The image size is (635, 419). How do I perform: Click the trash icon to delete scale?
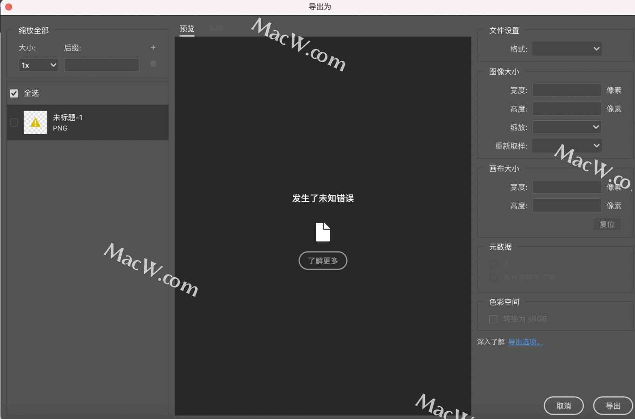(x=153, y=64)
